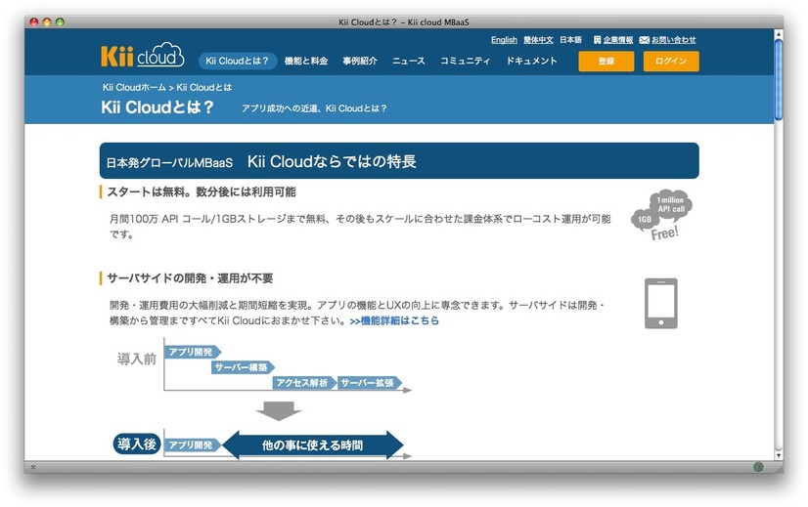Click the building icon beside 企業情報
The image size is (808, 507).
(x=597, y=40)
